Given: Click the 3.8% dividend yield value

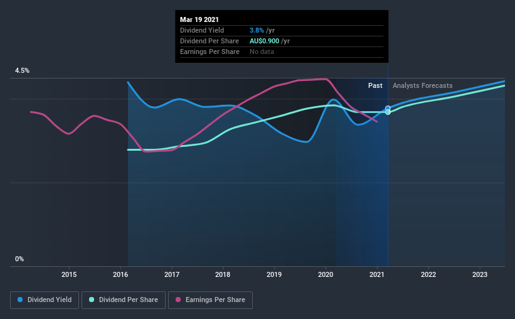Looking at the screenshot, I should pyautogui.click(x=257, y=30).
